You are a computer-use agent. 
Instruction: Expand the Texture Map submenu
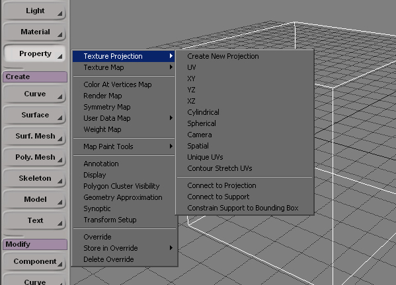coord(124,67)
